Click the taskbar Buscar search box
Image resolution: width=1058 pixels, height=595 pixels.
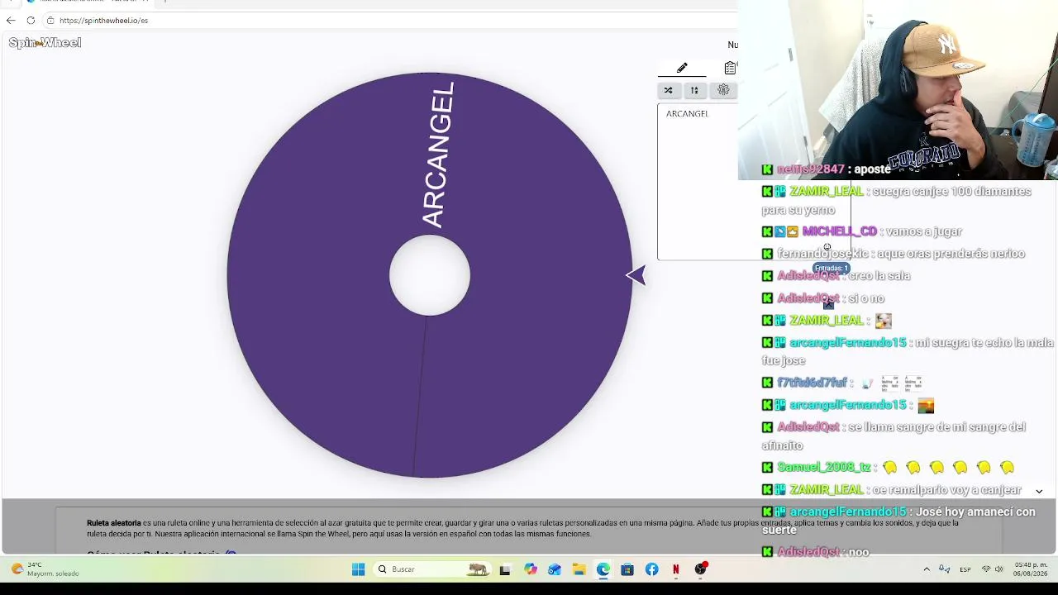tap(431, 569)
